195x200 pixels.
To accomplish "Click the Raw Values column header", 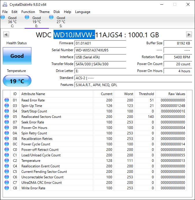I will pos(171,94).
